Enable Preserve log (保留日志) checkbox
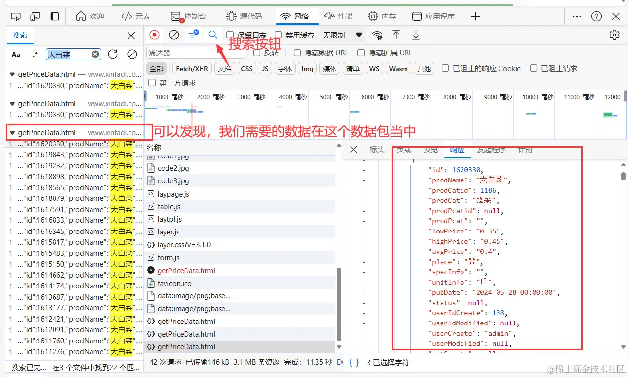 pyautogui.click(x=230, y=35)
